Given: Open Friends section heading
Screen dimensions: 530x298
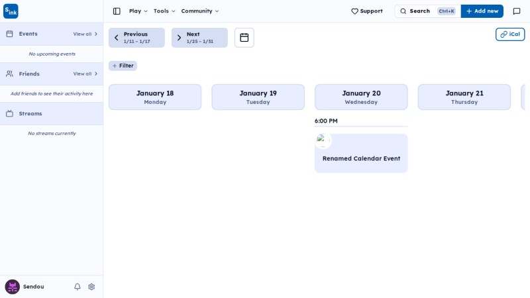Looking at the screenshot, I should coord(29,74).
